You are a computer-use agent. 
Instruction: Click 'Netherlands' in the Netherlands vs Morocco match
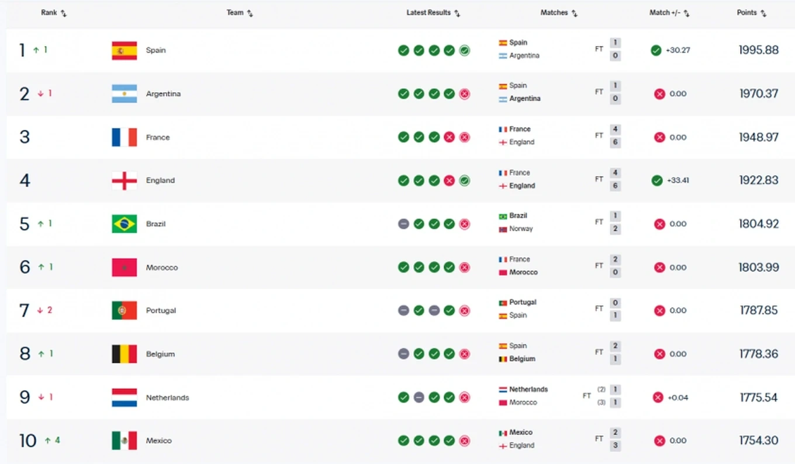528,390
